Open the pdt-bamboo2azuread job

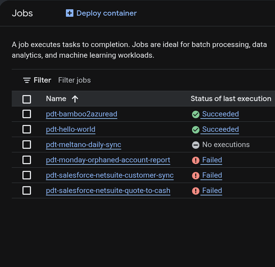click(x=82, y=114)
